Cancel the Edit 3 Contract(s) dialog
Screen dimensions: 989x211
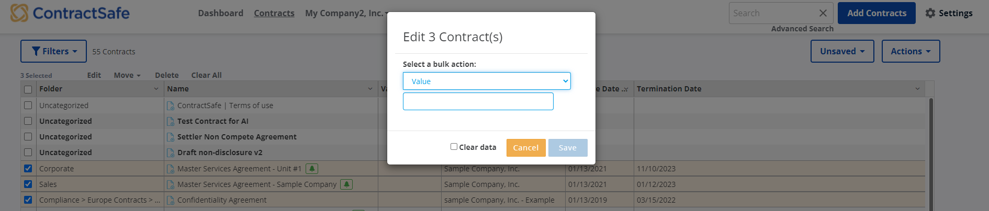(526, 148)
